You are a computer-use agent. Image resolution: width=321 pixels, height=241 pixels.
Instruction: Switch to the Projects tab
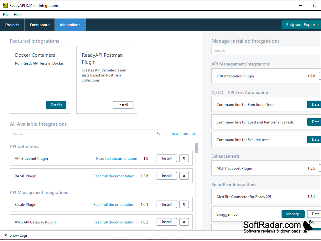[12, 25]
